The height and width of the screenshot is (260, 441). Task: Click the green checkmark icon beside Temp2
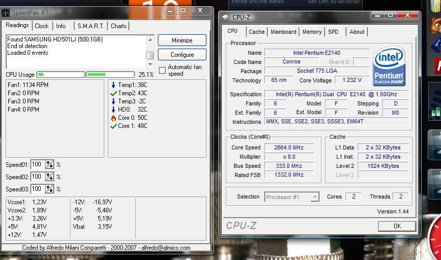(x=113, y=93)
